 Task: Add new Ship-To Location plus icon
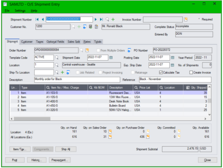click(62, 72)
